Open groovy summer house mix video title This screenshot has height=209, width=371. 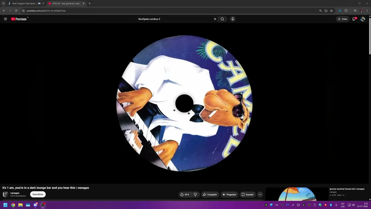click(347, 189)
